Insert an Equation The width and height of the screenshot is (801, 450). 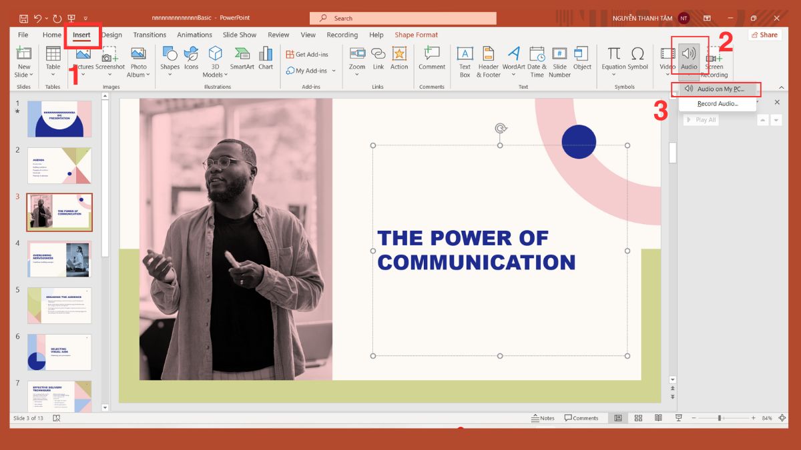[613, 57]
